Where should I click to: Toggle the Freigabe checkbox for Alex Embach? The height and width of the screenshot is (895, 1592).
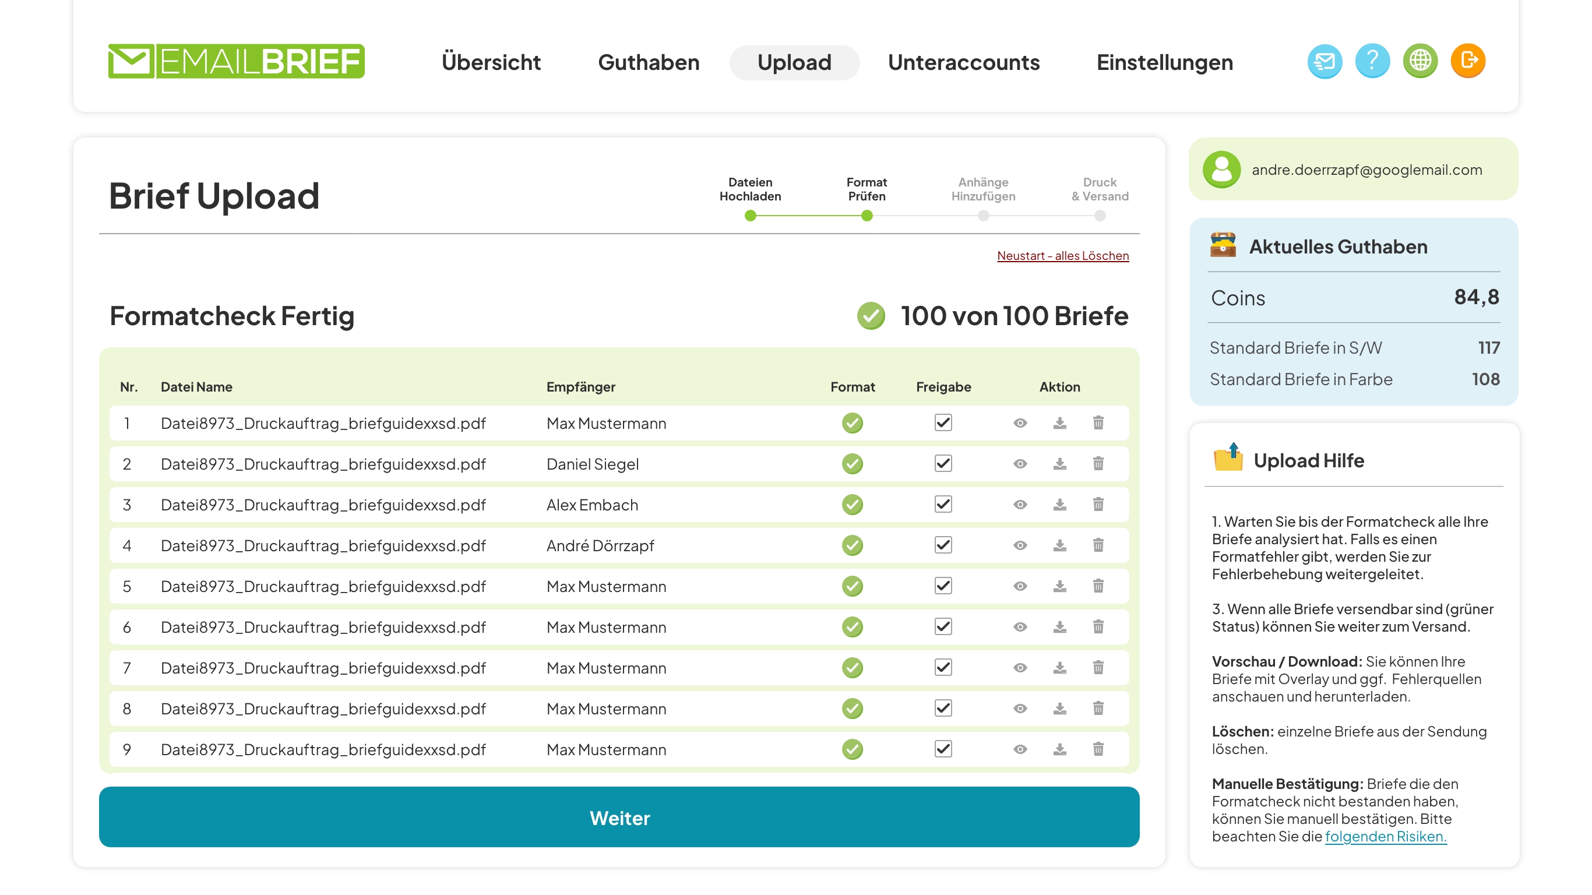[942, 505]
